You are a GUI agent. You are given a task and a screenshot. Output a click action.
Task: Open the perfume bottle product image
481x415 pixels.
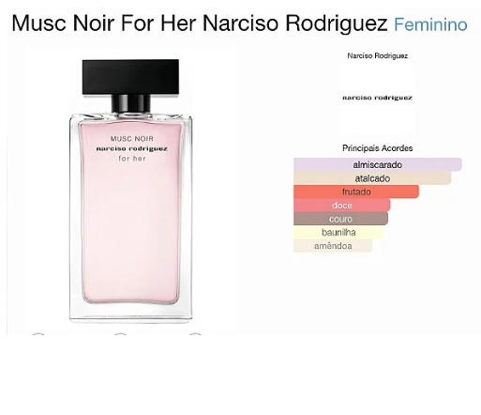click(130, 191)
